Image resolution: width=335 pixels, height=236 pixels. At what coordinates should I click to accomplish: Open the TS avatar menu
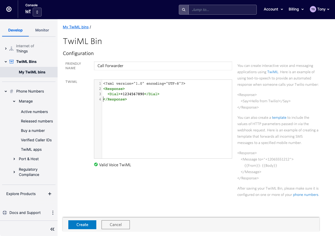[x=313, y=9]
